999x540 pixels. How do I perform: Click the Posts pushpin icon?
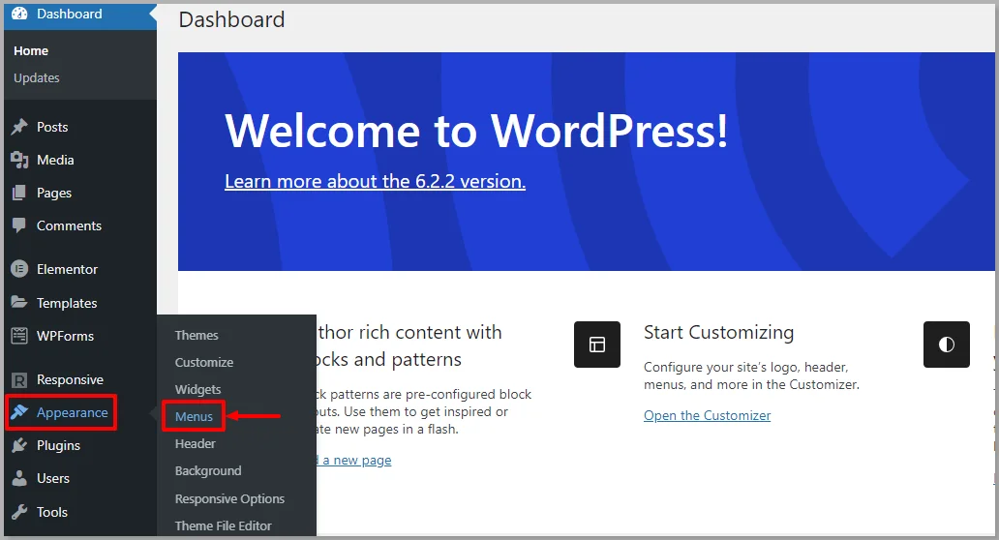tap(19, 127)
